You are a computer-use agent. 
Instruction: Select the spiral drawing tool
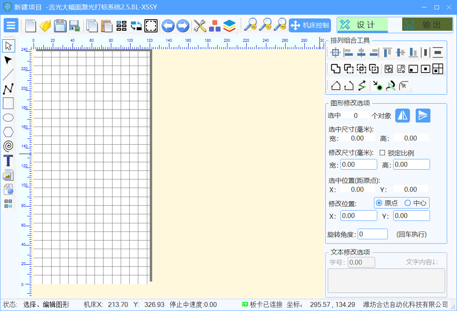8,145
